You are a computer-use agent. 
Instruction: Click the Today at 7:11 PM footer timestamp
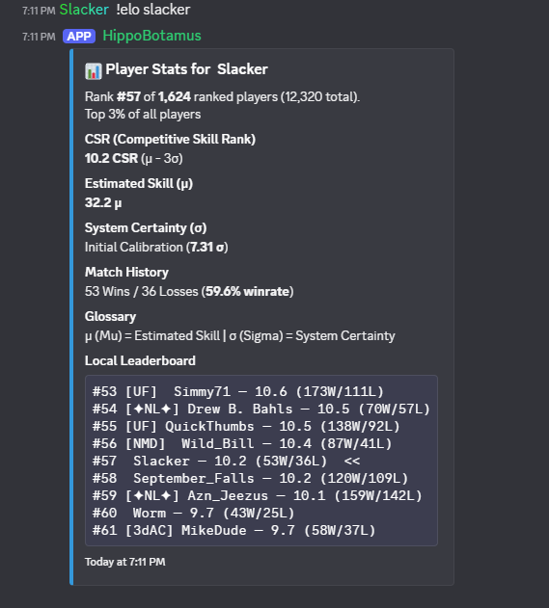(125, 562)
